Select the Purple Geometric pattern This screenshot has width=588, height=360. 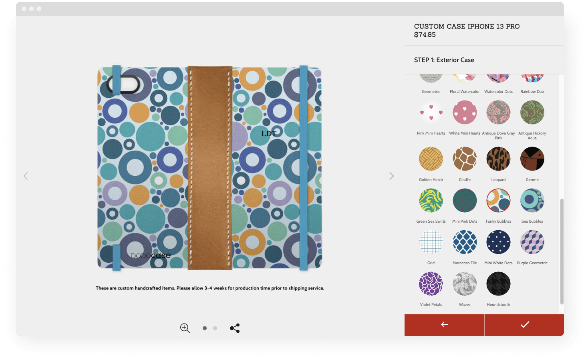tap(532, 242)
